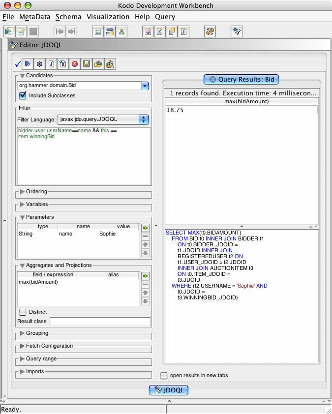Open the MetaData menu
The image size is (332, 414).
34,17
